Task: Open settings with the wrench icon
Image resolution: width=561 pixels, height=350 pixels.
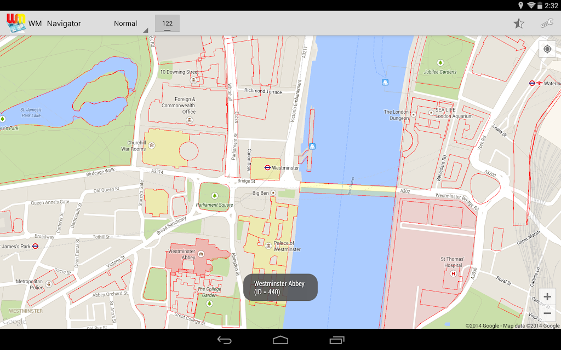Action: 547,24
